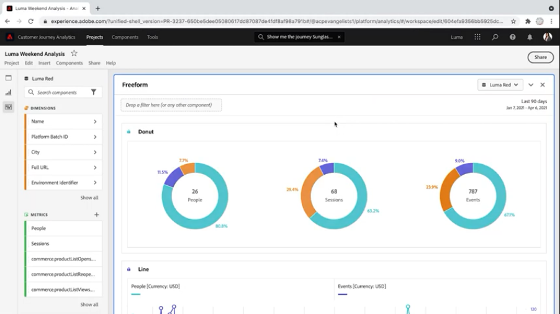Close the Luma Weekend Analysis tab
Screen dimensions: 560x314
(84, 8)
